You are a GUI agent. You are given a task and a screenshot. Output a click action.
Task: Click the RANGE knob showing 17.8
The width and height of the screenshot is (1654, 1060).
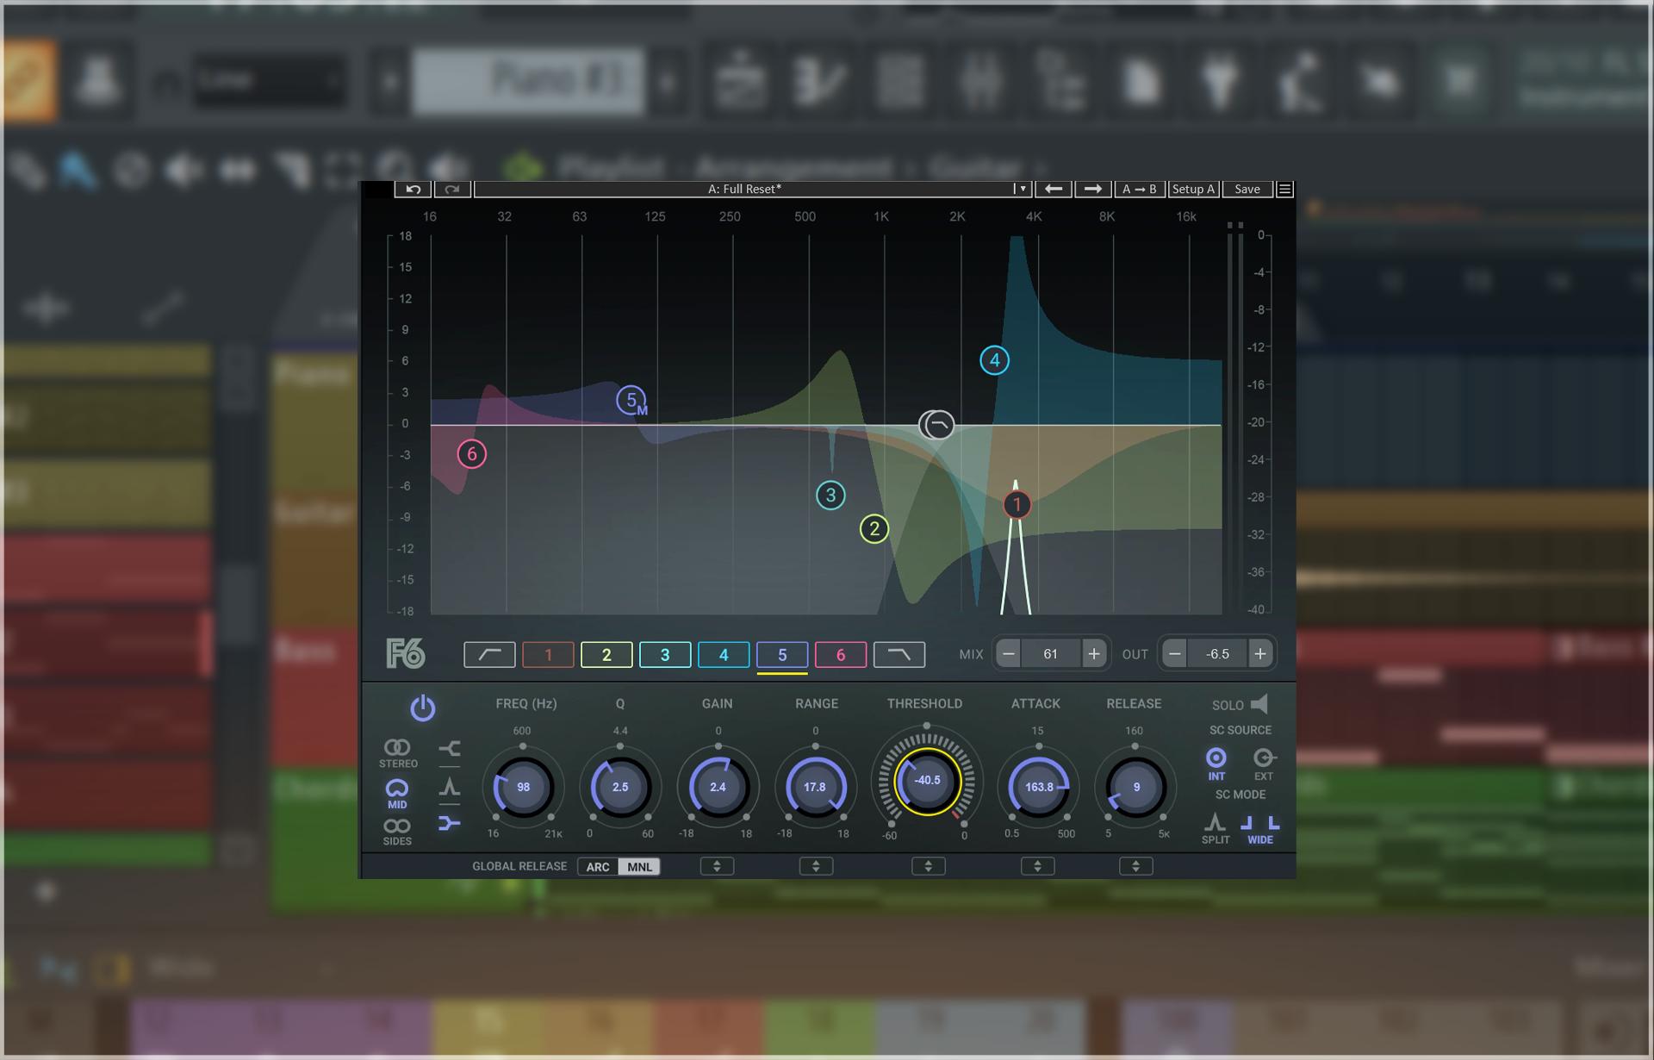coord(815,787)
